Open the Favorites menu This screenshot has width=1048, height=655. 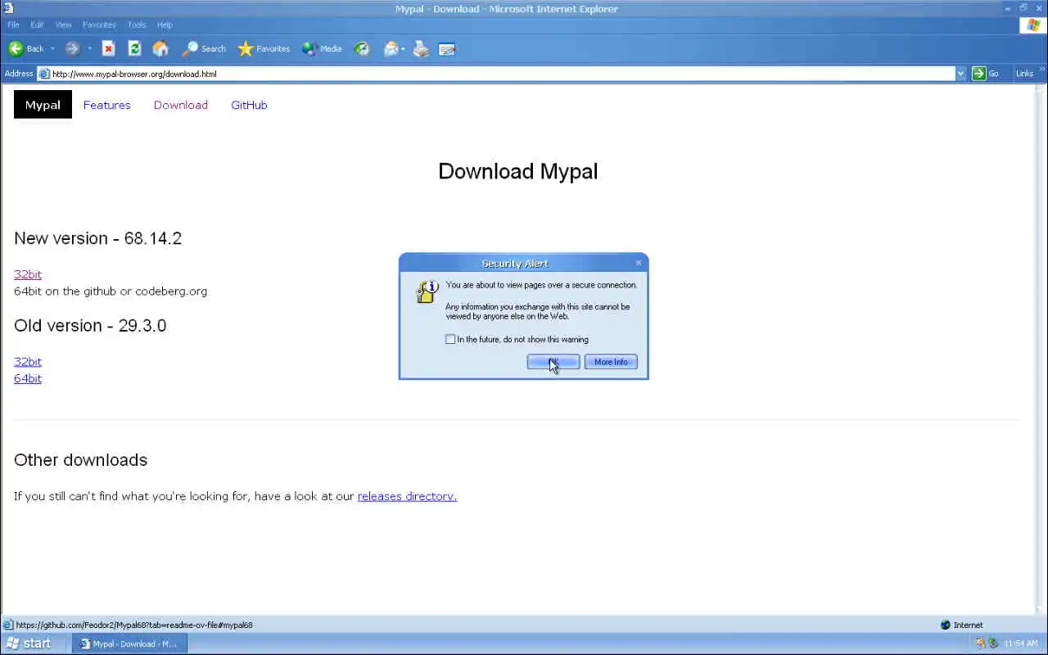(x=99, y=25)
